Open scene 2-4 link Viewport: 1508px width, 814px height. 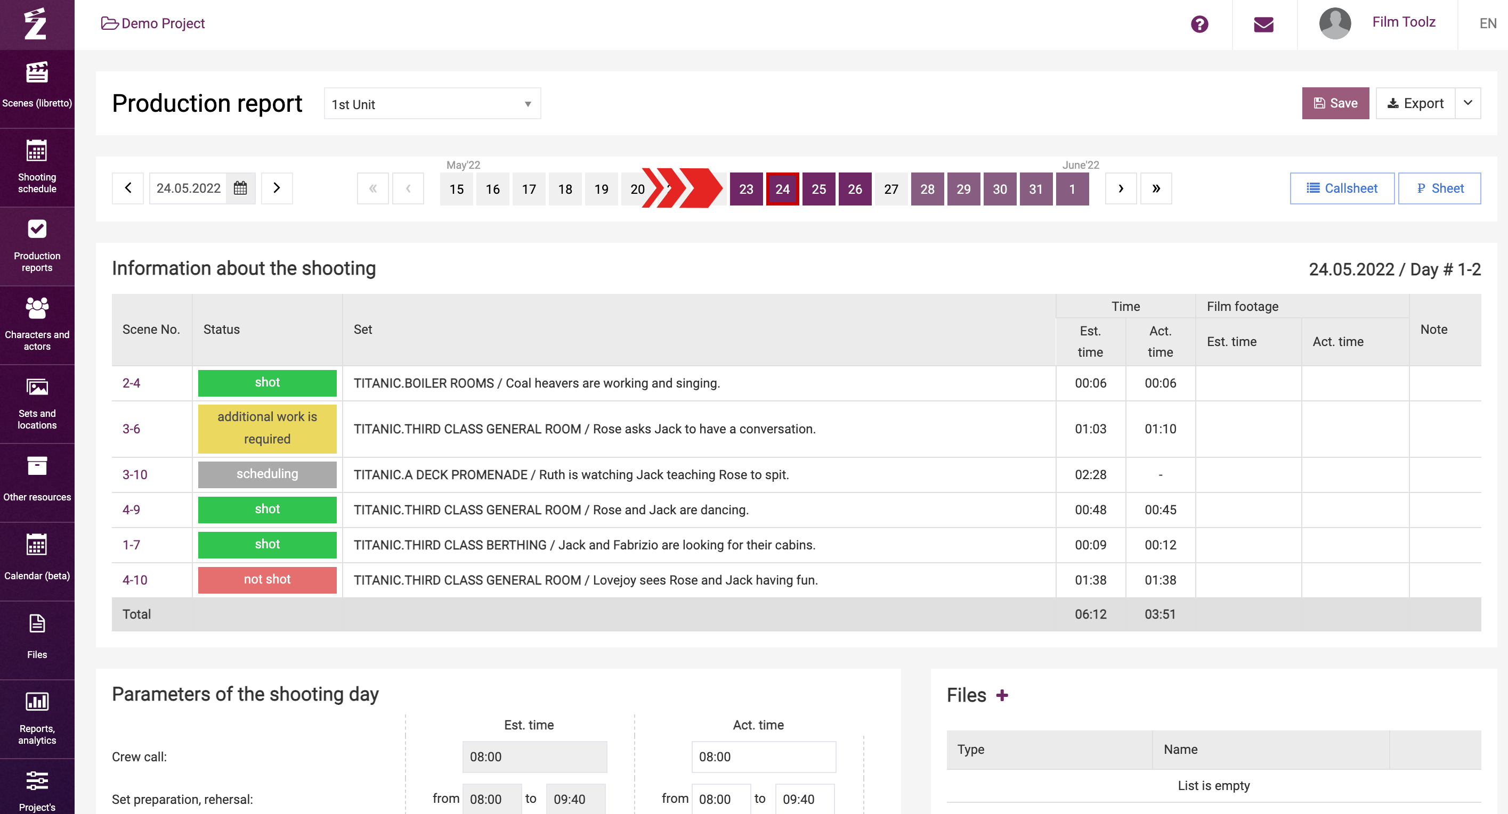(x=131, y=383)
